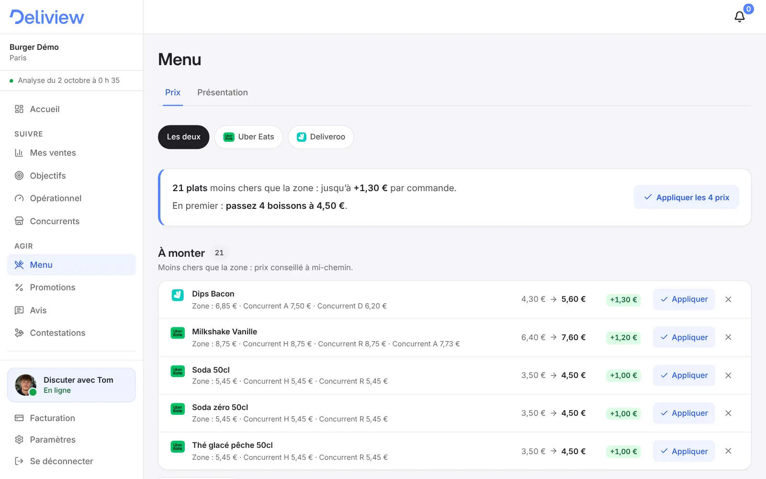
Task: Click the Opérationnel gauge icon
Action: tap(19, 198)
